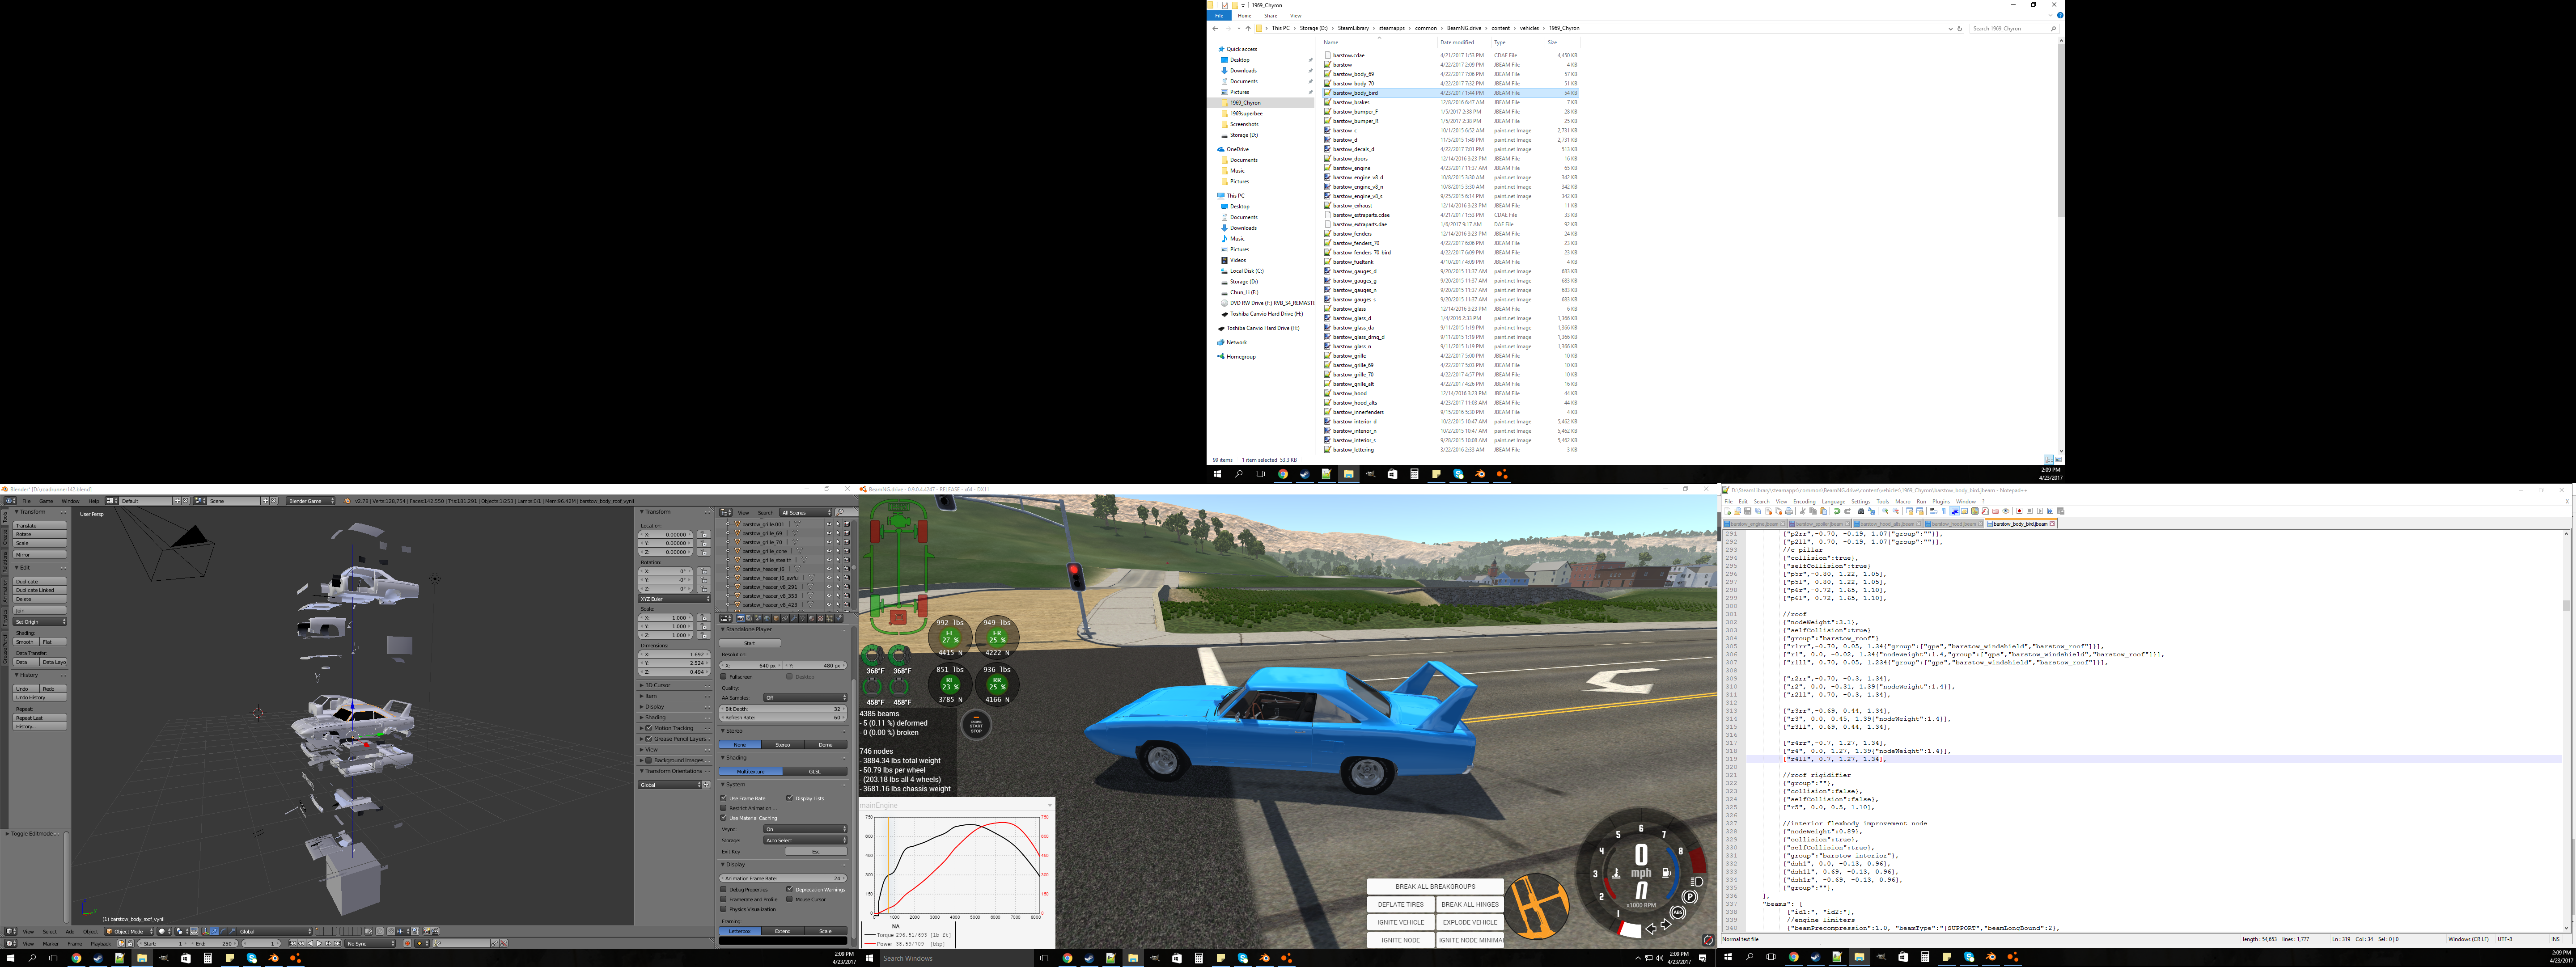2576x967 pixels.
Task: Open Notepad++ Plugins menu
Action: (x=1942, y=502)
